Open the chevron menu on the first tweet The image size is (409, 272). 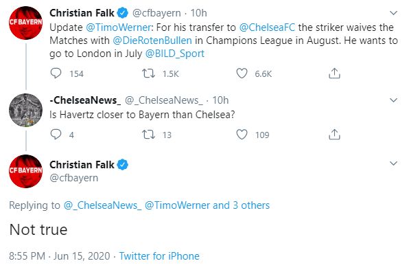click(x=393, y=13)
